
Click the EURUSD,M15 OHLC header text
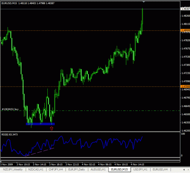click(x=28, y=3)
